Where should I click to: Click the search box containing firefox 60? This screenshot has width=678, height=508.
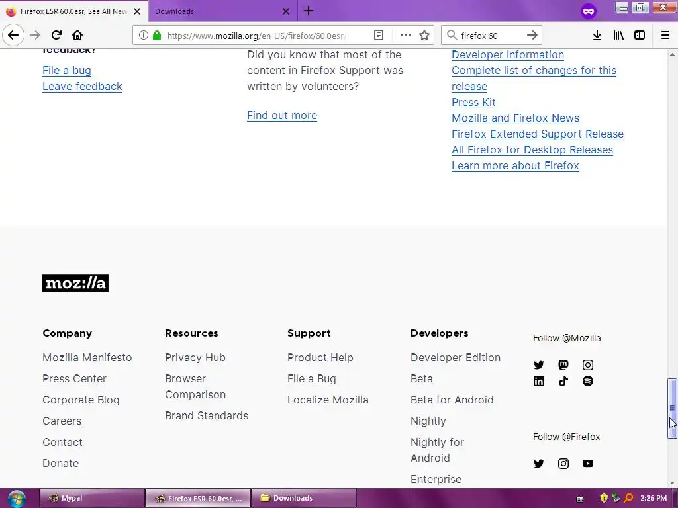coord(491,36)
